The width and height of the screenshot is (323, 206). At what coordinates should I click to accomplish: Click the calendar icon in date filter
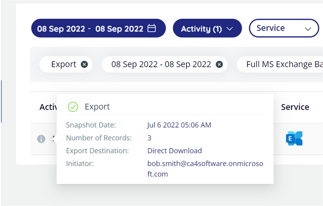click(x=152, y=28)
